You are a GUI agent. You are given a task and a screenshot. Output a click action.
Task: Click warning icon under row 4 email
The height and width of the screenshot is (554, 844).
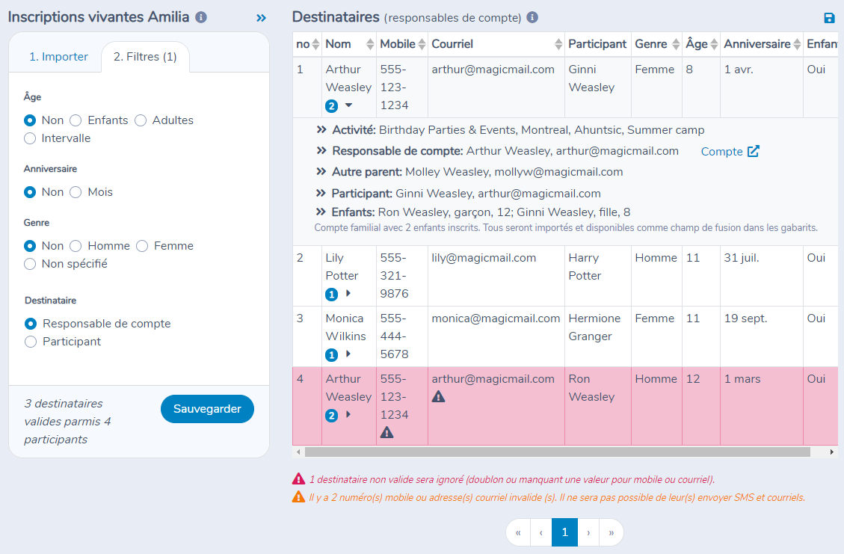(x=438, y=397)
